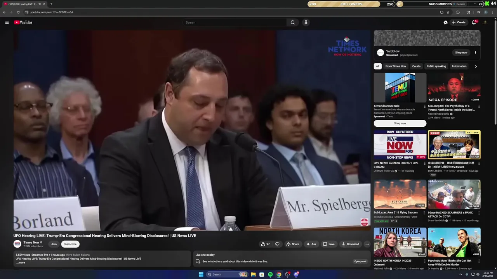
Task: Open the live chat replay panel
Action: tap(360, 262)
